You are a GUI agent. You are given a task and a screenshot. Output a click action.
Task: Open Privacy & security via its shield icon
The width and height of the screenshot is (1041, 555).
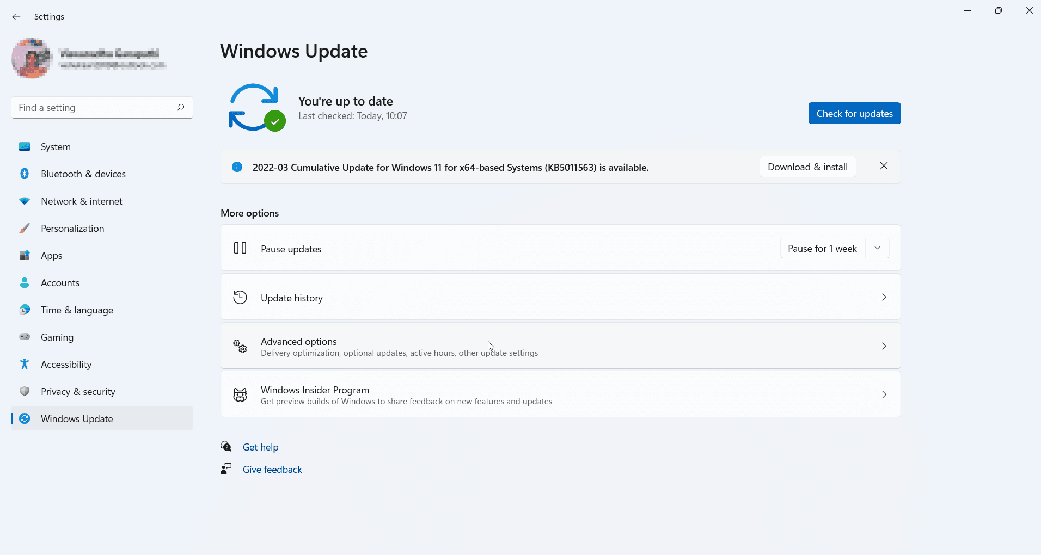[25, 391]
